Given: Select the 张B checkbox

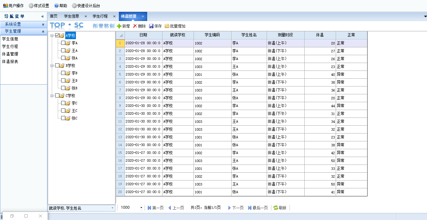Looking at the screenshot, I should tap(63, 88).
